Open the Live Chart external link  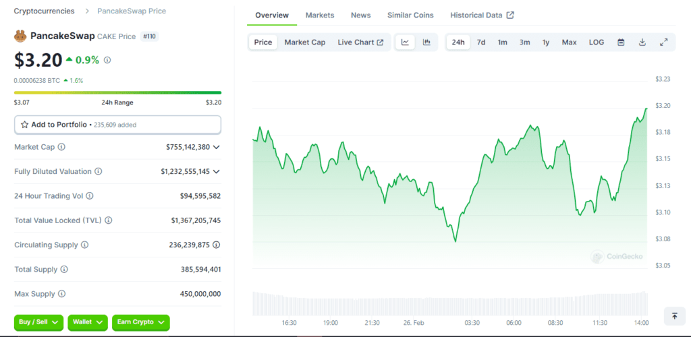tap(360, 42)
